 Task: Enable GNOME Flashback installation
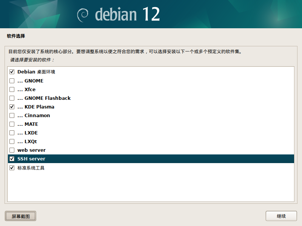tap(12, 98)
